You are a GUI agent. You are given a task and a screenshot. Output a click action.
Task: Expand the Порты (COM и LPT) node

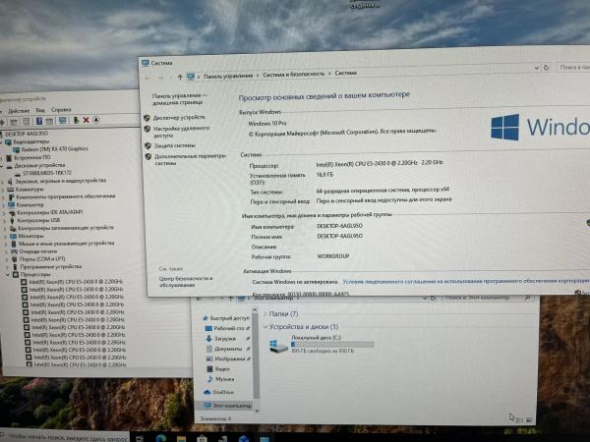[7, 259]
